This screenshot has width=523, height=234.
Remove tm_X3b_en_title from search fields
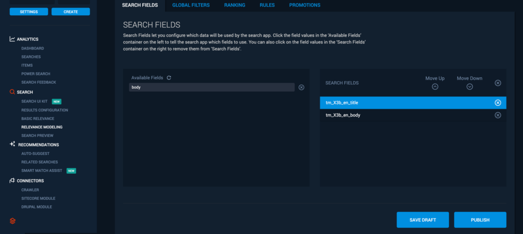498,103
